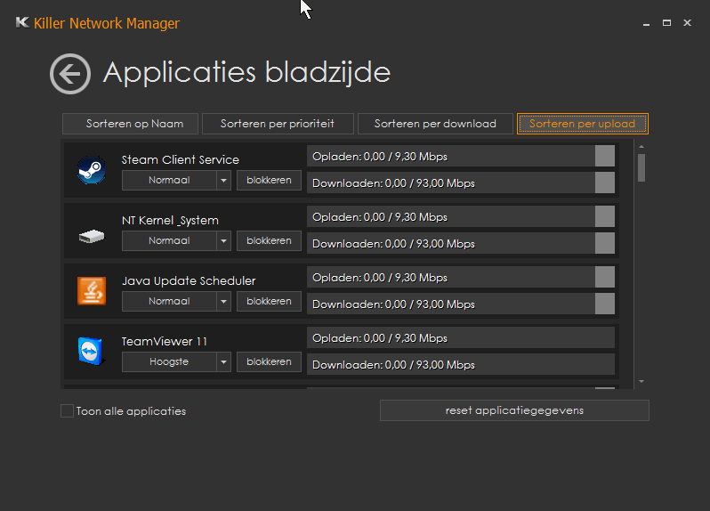Viewport: 710px width, 511px height.
Task: Click the Applicaties bladzijde heading
Action: click(x=246, y=72)
